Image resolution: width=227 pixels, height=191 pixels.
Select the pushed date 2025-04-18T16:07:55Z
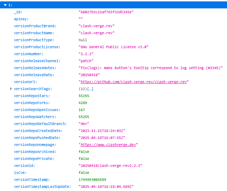pyautogui.click(x=102, y=138)
